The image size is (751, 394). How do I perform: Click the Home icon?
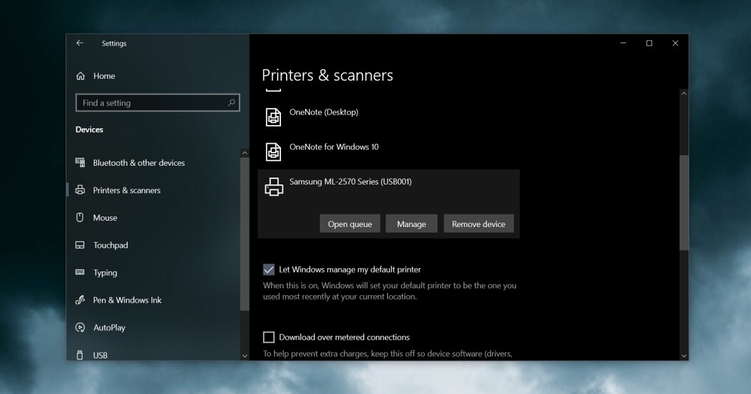80,76
